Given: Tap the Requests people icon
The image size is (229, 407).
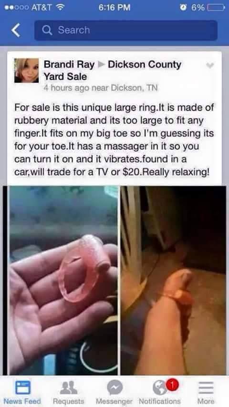Looking at the screenshot, I should 69,387.
